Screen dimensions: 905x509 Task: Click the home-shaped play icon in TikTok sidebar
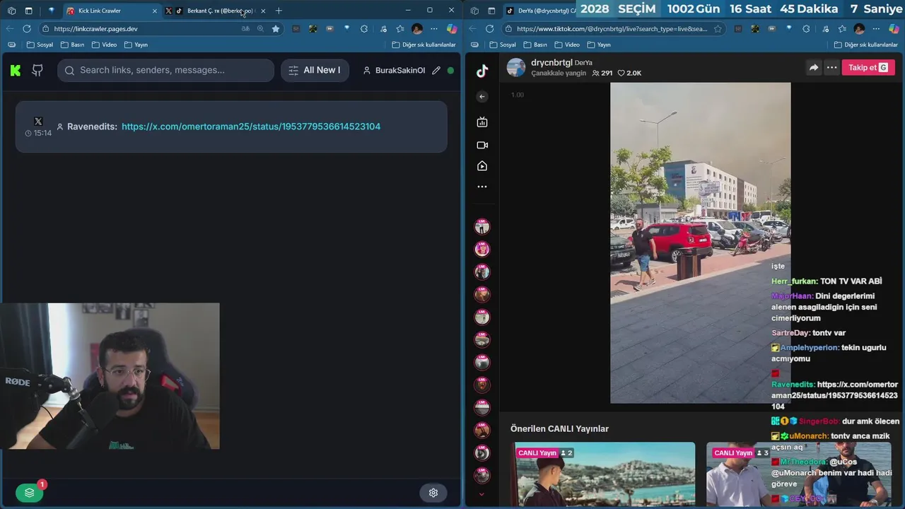pyautogui.click(x=482, y=166)
